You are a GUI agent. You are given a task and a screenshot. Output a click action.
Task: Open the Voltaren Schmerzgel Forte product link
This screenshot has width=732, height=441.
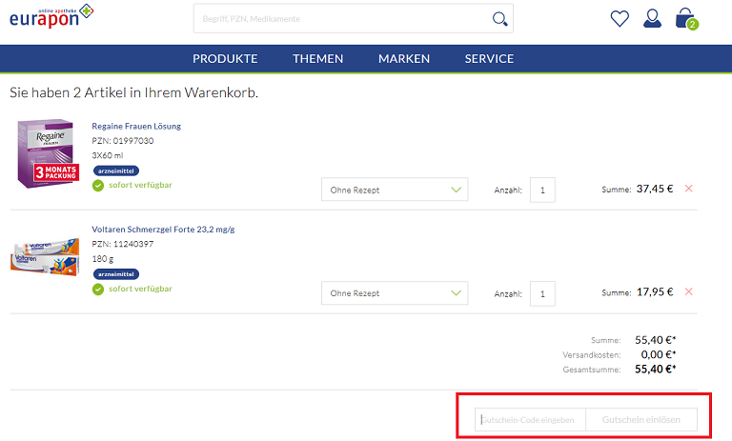point(163,230)
